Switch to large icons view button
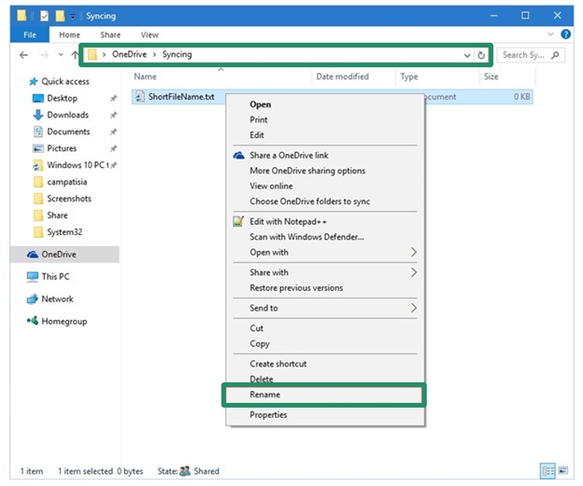The width and height of the screenshot is (583, 486). 564,471
